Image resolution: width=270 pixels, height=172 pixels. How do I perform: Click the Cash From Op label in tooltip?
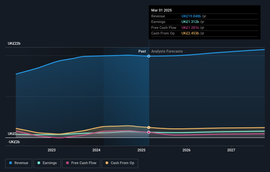[163, 33]
